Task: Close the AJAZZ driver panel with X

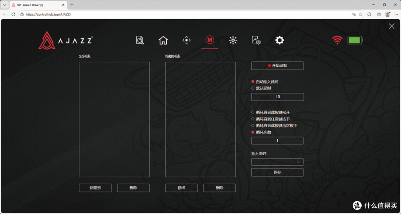Action: click(392, 26)
